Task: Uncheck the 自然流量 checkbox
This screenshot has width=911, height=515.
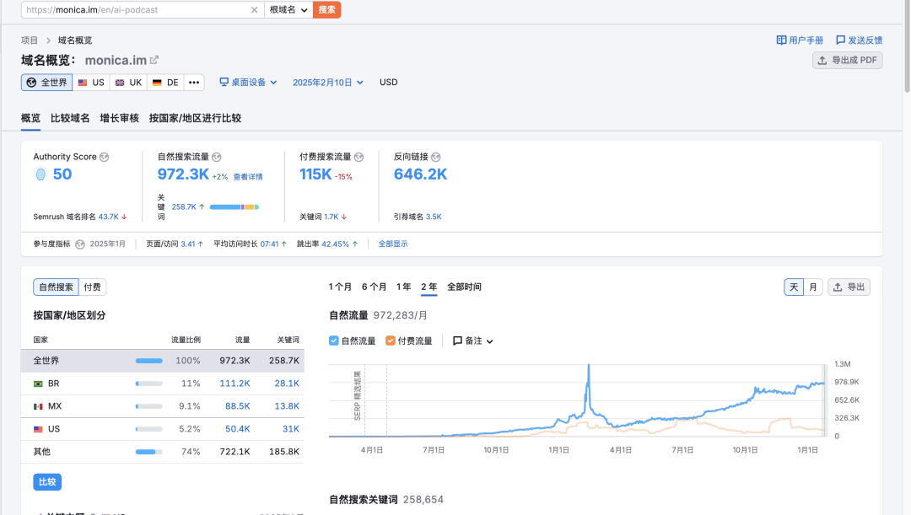Action: [334, 341]
